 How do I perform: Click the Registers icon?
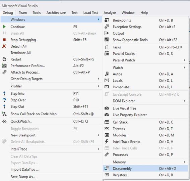(x=107, y=175)
